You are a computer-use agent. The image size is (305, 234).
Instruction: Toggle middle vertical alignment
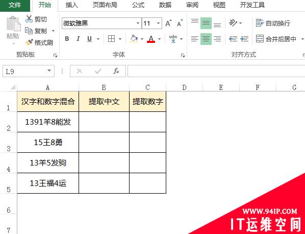click(x=206, y=23)
